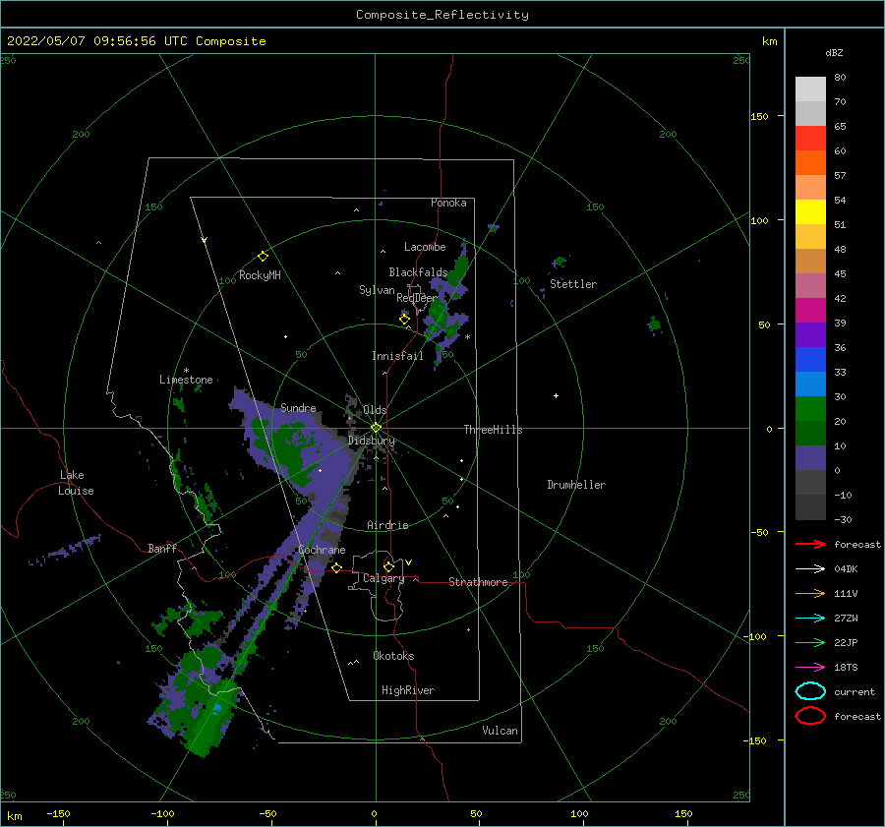The width and height of the screenshot is (885, 827).
Task: Click the green 22JP arrow icon
Action: tap(810, 642)
